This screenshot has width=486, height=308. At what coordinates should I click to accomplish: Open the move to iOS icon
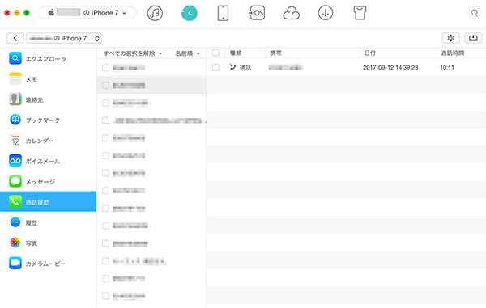(x=257, y=13)
